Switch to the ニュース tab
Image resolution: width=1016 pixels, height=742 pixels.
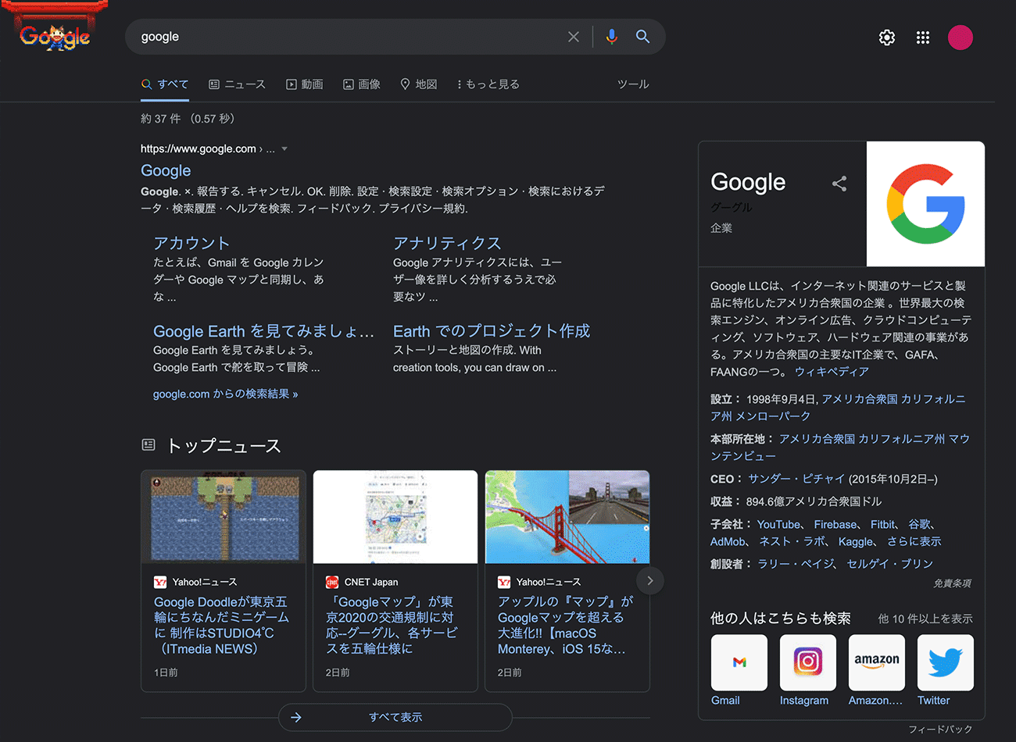tap(238, 84)
